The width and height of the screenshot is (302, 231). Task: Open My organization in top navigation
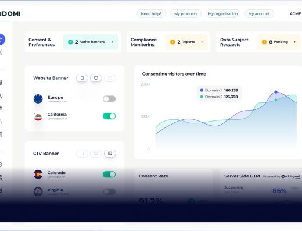pos(223,14)
